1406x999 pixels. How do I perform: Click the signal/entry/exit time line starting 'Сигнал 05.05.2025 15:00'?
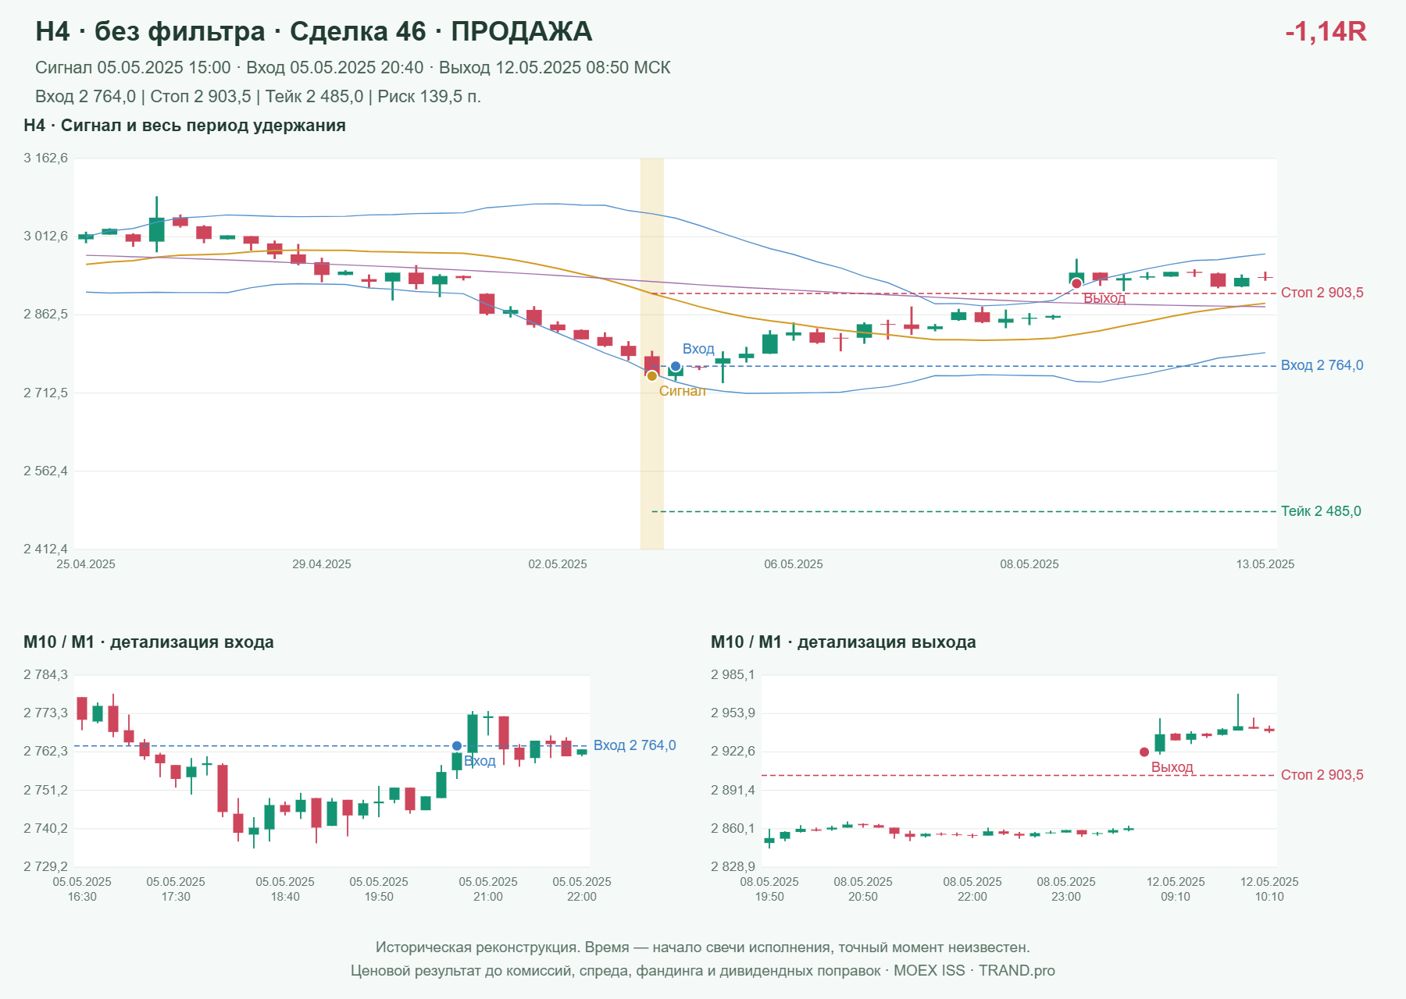point(353,68)
